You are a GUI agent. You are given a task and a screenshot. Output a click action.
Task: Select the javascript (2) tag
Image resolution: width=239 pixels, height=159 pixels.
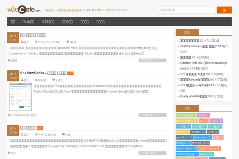(x=203, y=138)
